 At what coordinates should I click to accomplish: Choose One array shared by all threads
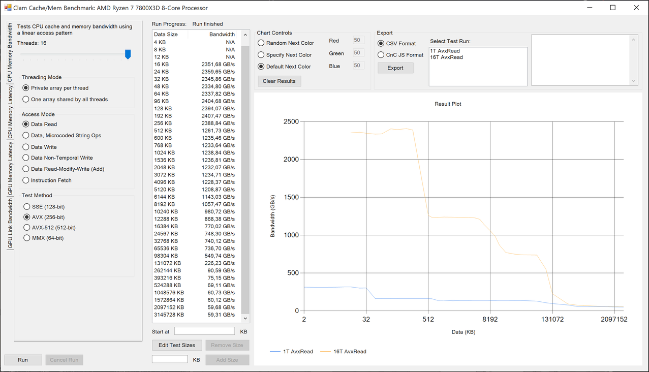point(26,100)
